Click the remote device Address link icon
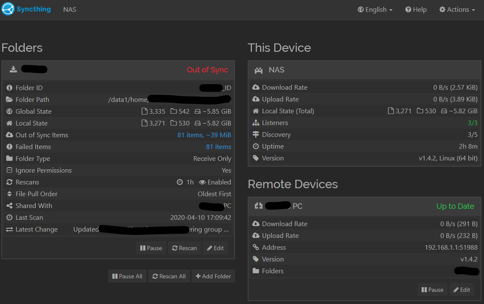The width and height of the screenshot is (484, 304). click(x=256, y=247)
